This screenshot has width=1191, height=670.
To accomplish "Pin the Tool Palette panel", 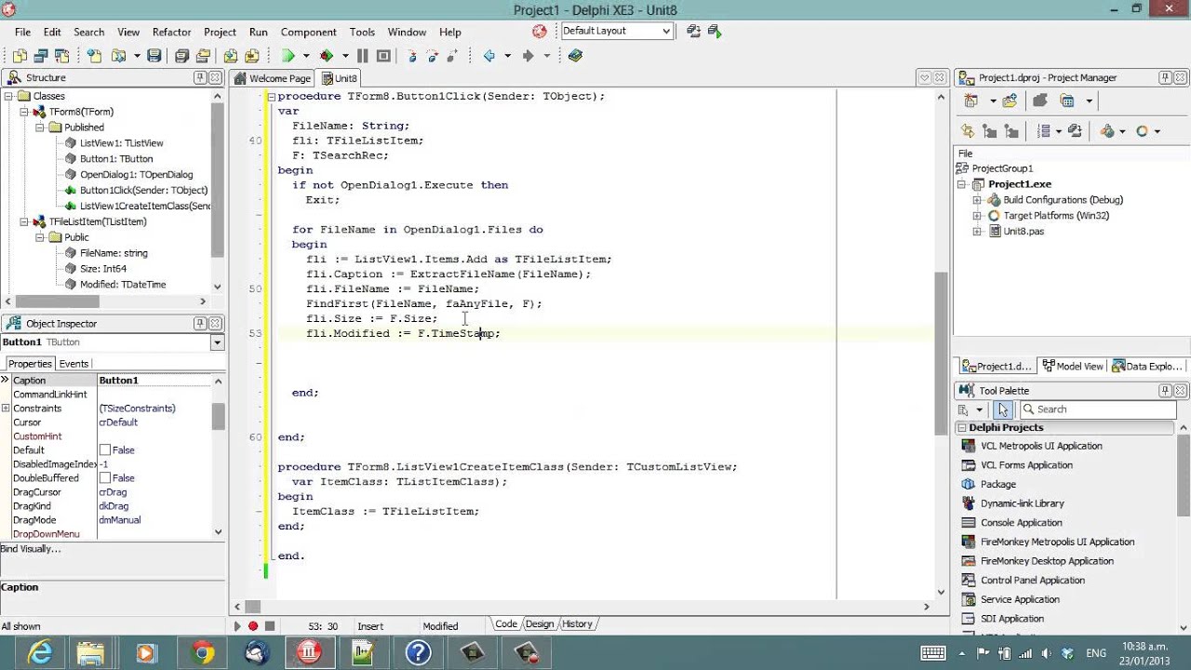I will [1164, 390].
